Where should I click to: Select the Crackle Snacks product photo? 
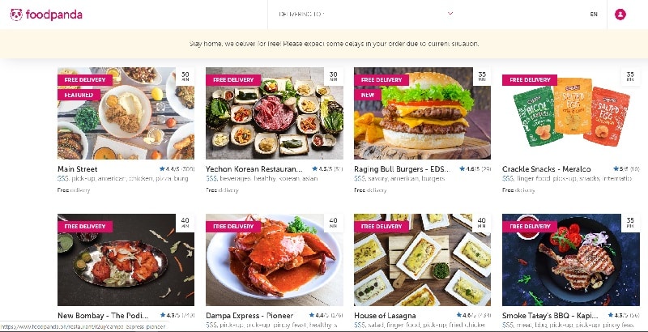coord(570,113)
